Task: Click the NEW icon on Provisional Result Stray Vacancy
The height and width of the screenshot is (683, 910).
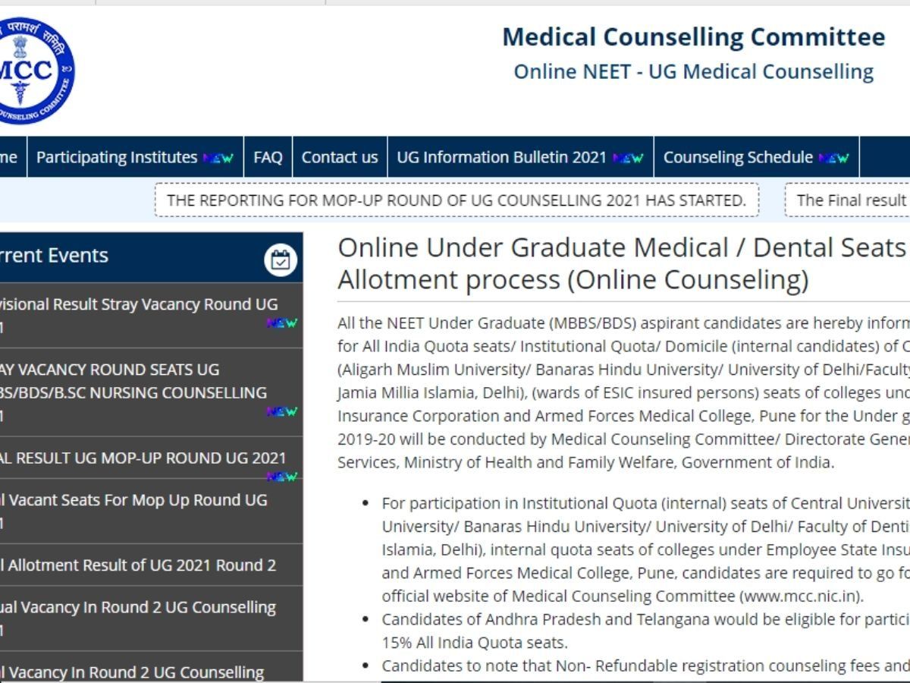Action: point(283,322)
